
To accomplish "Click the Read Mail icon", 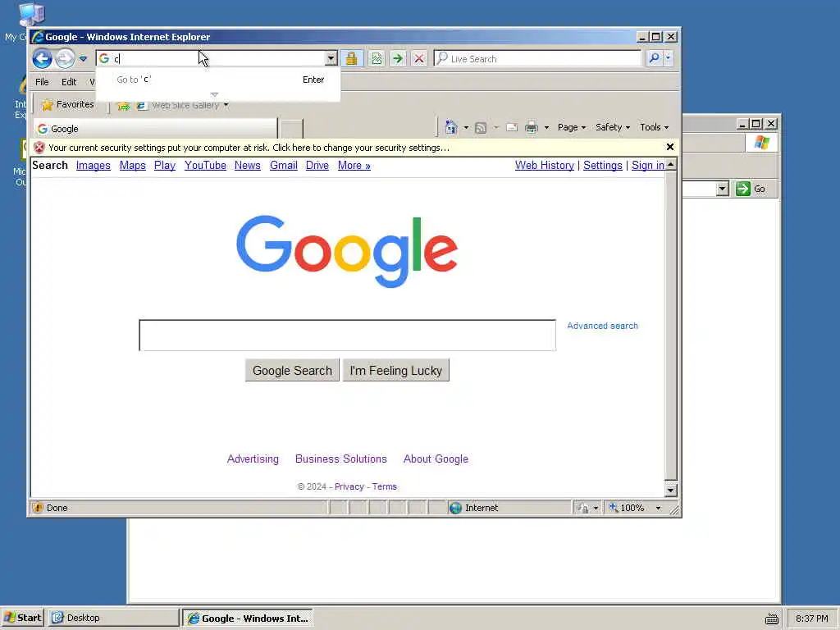I will [x=512, y=127].
